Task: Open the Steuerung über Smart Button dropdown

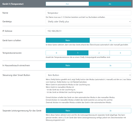Action: pyautogui.click(x=88, y=75)
